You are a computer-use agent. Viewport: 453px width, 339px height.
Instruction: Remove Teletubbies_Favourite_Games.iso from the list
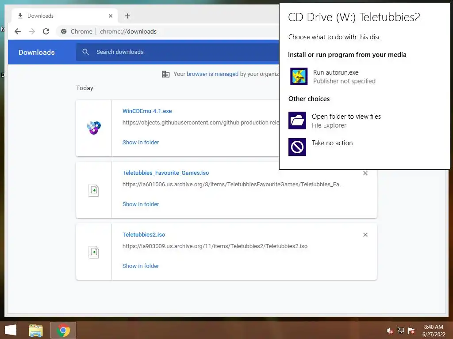pos(365,173)
